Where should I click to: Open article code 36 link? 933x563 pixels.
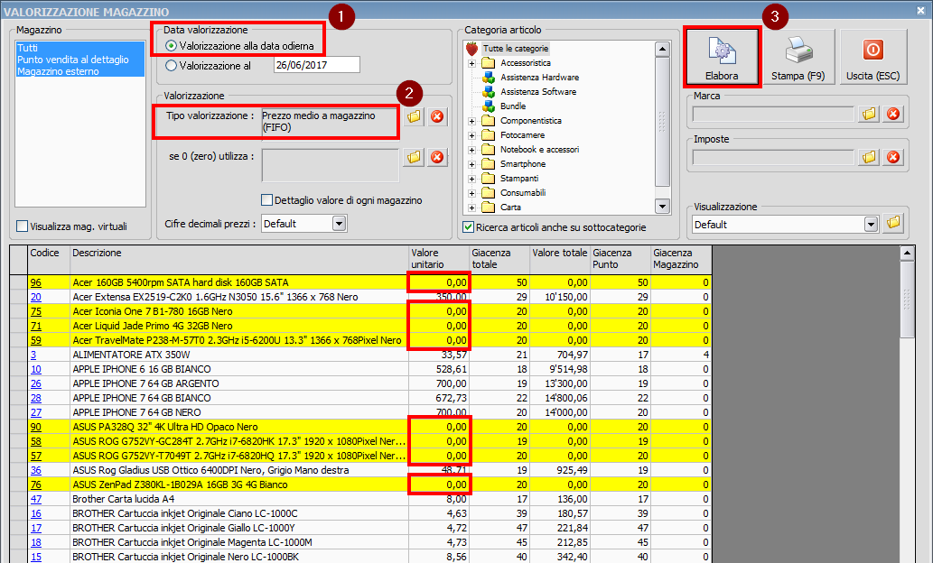click(x=36, y=470)
